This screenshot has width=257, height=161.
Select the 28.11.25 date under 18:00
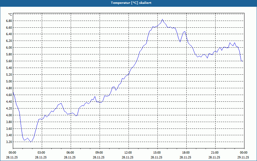[185, 157]
